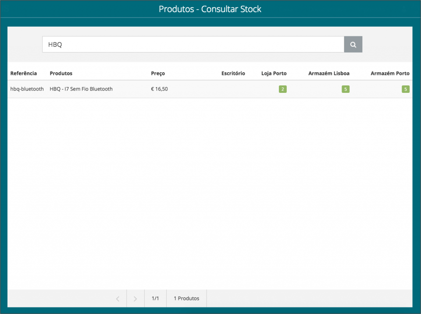
Task: Click the magnifying glass search icon
Action: [353, 44]
